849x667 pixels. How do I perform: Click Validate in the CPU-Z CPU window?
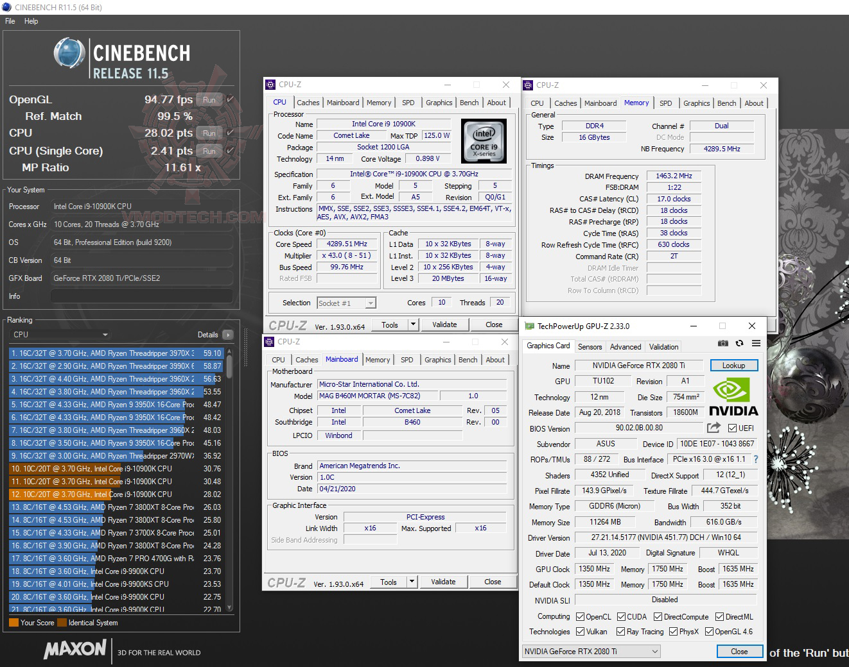point(444,325)
